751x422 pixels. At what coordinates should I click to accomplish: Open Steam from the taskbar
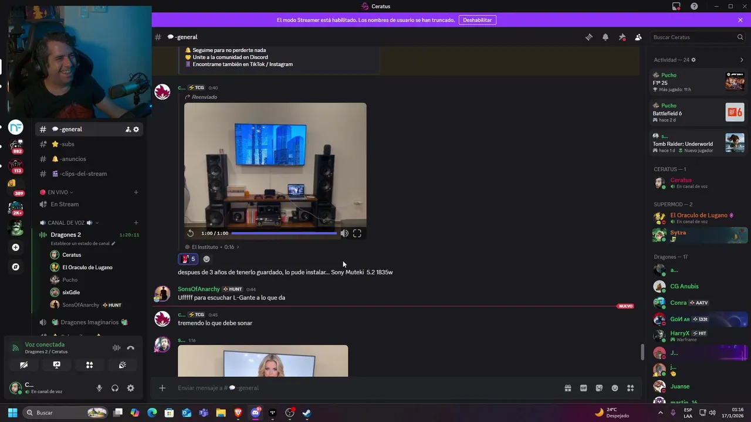[307, 413]
